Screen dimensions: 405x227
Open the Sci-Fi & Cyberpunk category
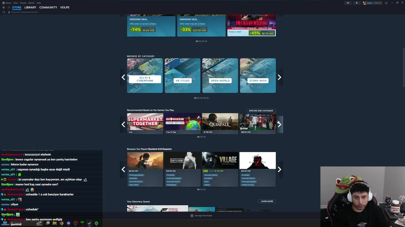pos(145,76)
